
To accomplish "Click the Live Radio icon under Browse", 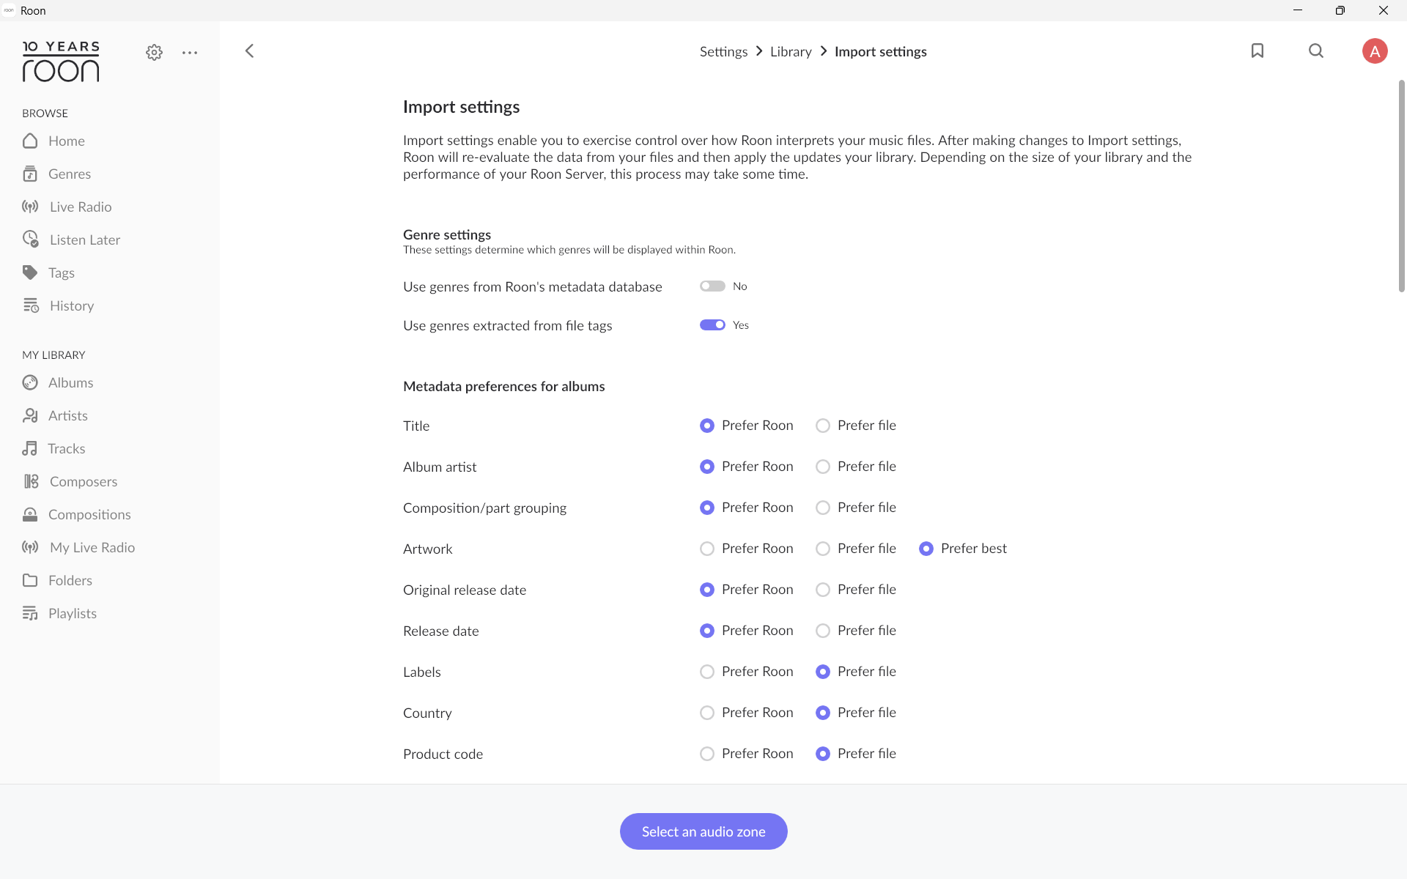I will [x=30, y=207].
